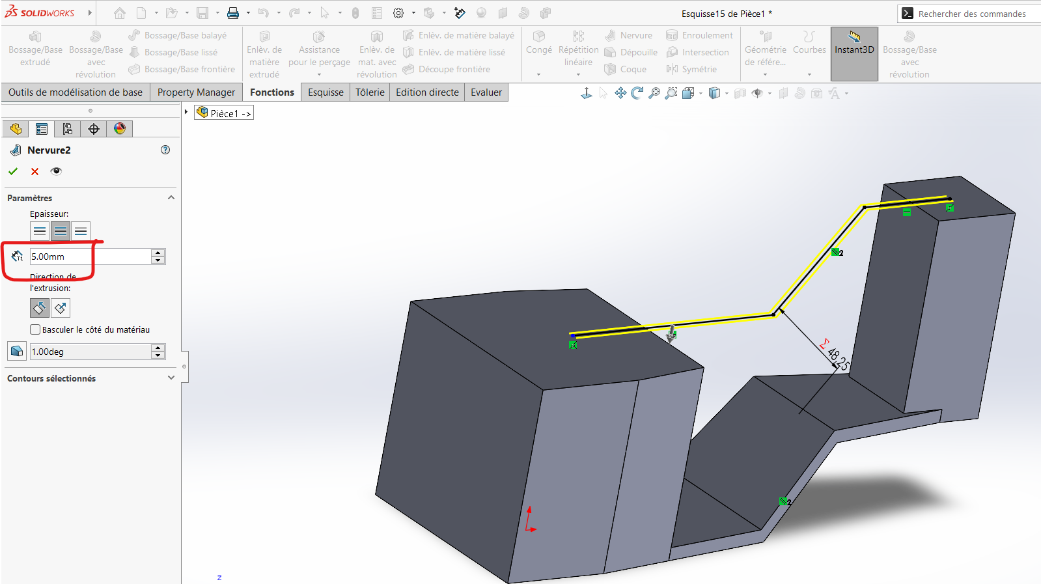Cancel Nervure2 with the red X

click(x=35, y=171)
